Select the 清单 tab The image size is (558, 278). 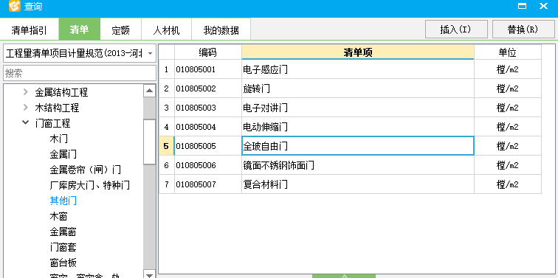(x=80, y=29)
